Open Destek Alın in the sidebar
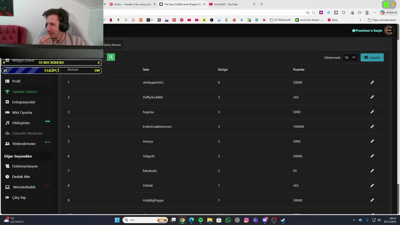This screenshot has width=400, height=225. 21,177
